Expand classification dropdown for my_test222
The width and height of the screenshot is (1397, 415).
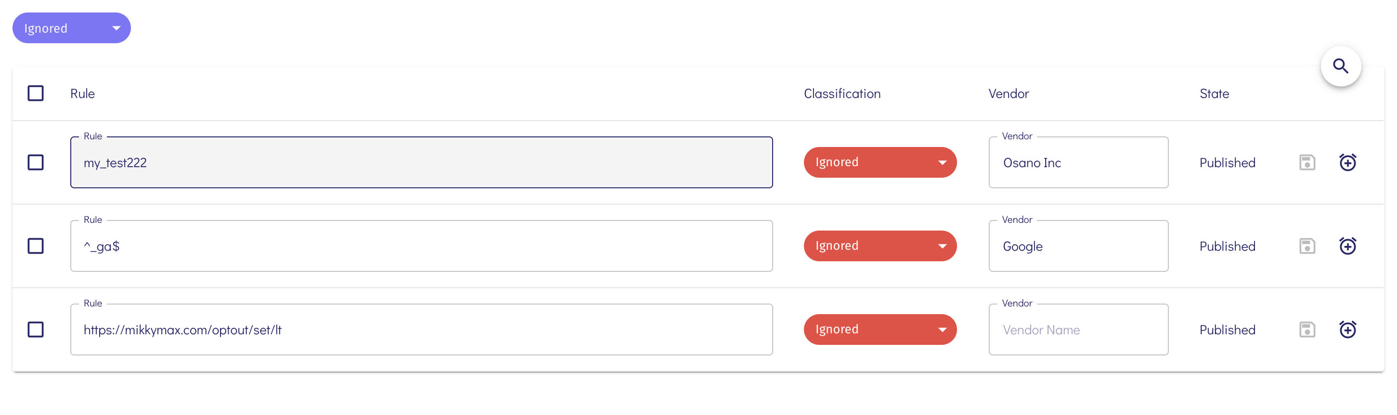pyautogui.click(x=880, y=162)
